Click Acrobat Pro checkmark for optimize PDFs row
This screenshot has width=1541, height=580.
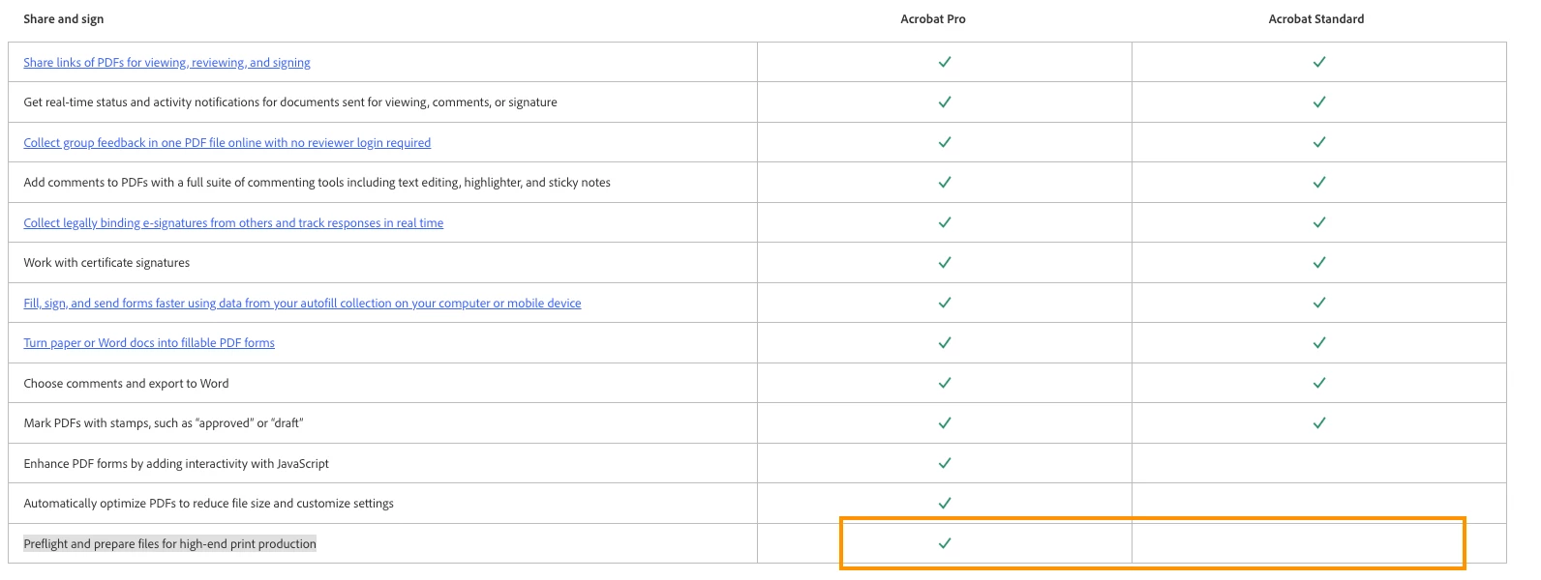click(945, 503)
